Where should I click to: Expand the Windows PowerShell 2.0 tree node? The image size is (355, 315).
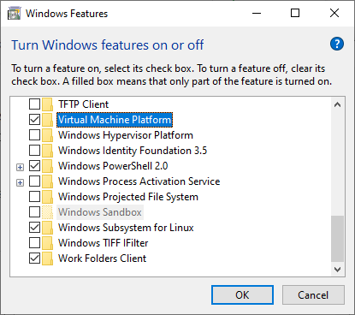20,167
